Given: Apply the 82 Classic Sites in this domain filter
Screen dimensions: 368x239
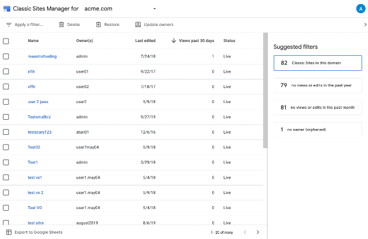Looking at the screenshot, I should pos(318,63).
